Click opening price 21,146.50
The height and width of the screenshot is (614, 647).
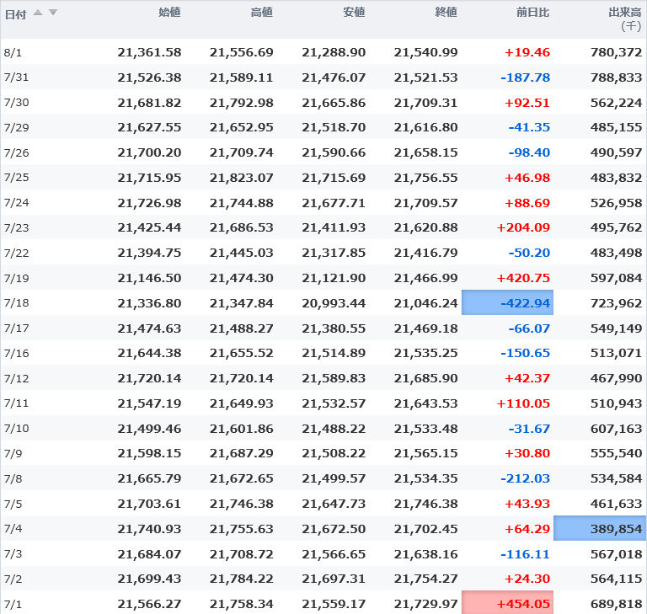pyautogui.click(x=149, y=278)
